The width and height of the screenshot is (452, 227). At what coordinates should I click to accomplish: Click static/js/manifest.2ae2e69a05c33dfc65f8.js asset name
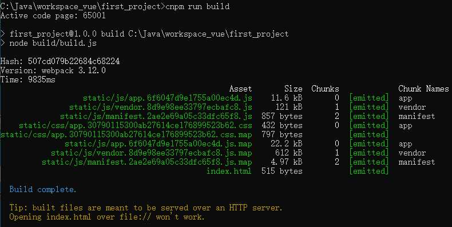[156, 117]
